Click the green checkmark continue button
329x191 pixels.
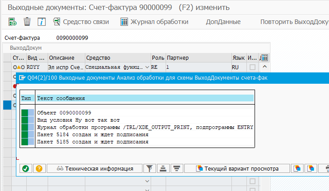pos(25,168)
